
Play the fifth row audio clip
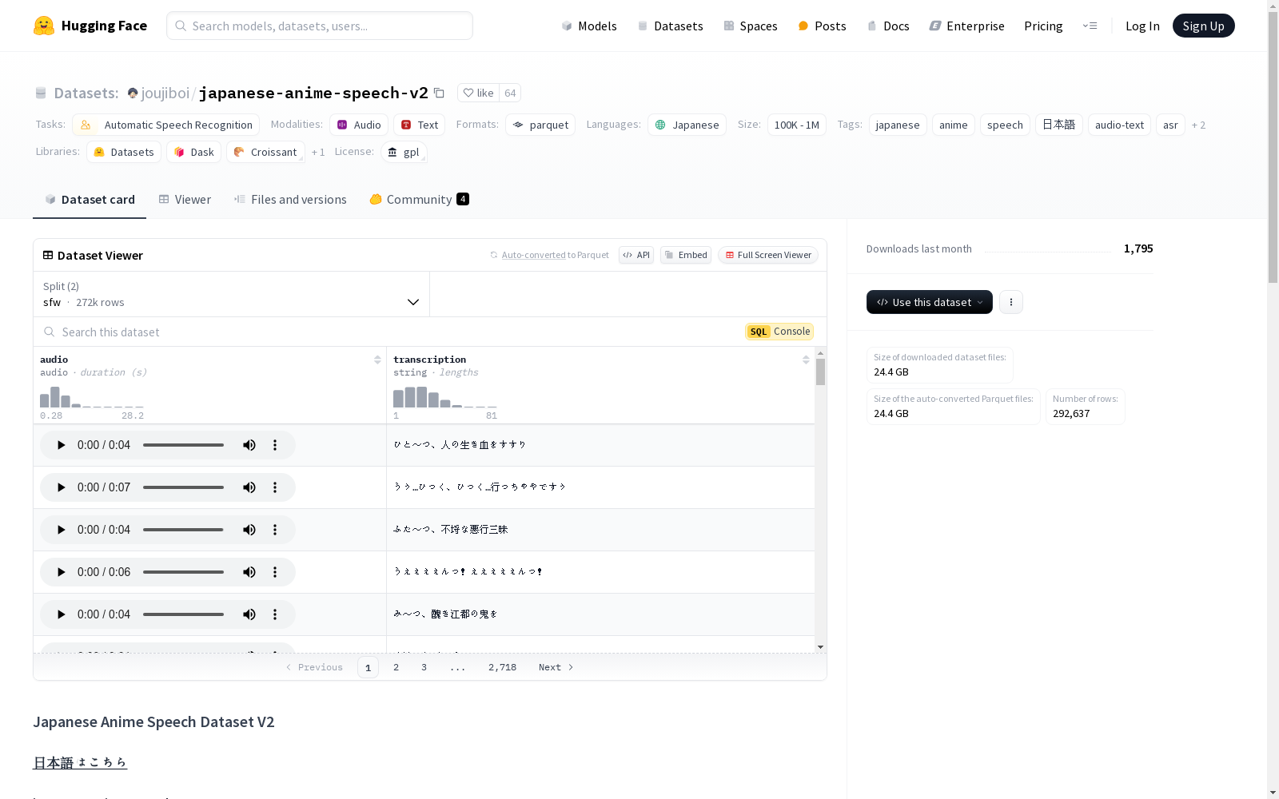pyautogui.click(x=61, y=614)
